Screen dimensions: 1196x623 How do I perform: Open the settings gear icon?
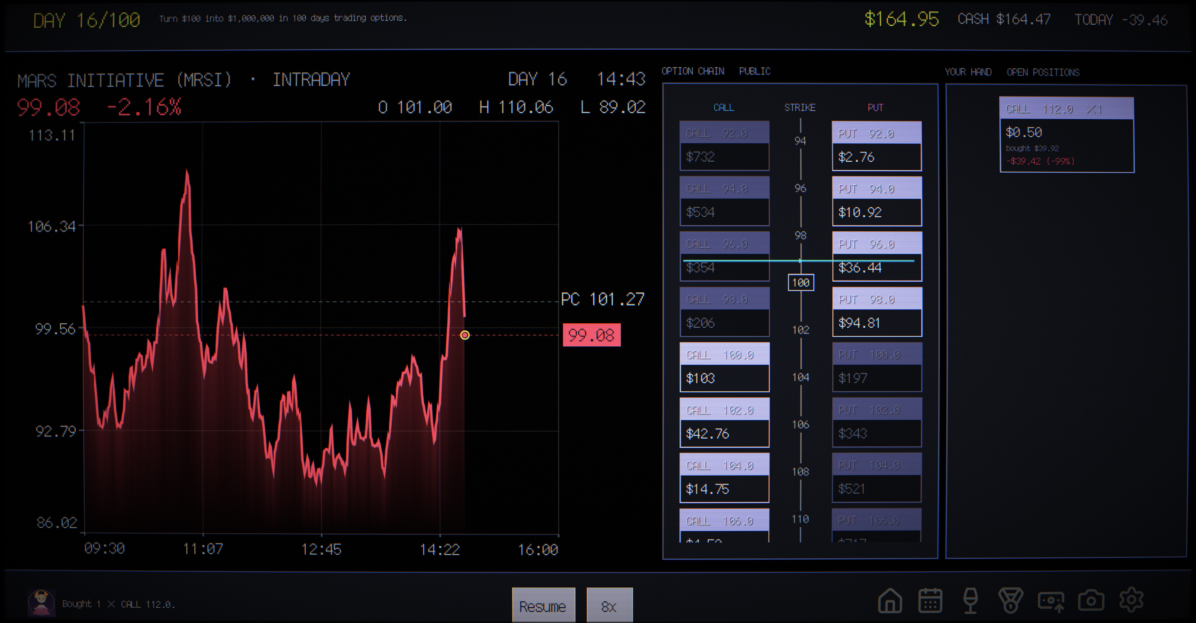1132,600
